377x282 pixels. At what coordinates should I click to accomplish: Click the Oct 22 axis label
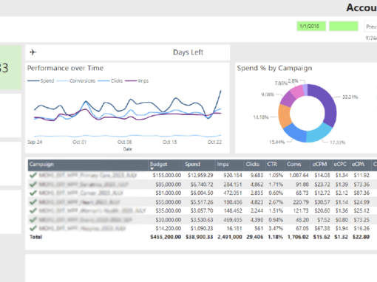pyautogui.click(x=214, y=142)
